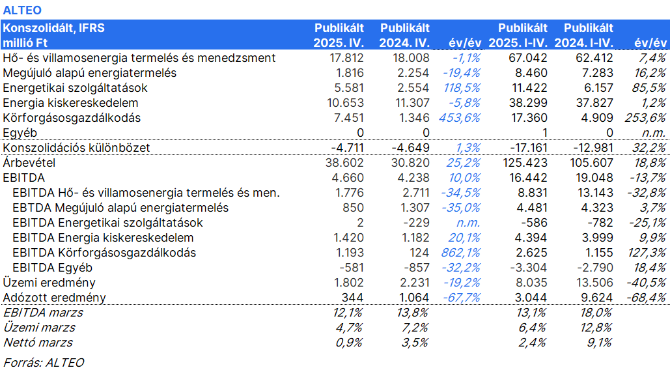The width and height of the screenshot is (670, 370).
Task: Click the 'Forrás: ALTEO' source note
Action: click(44, 362)
